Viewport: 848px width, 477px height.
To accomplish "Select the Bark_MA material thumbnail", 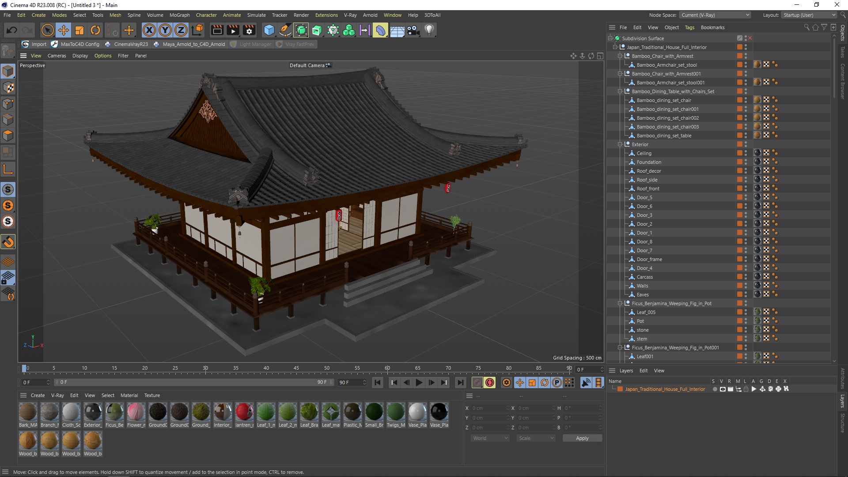I will (28, 415).
